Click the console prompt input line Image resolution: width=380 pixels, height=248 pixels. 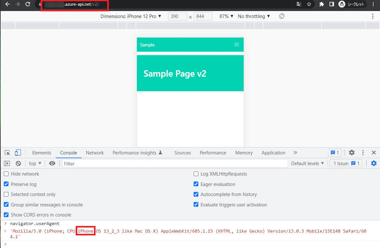pyautogui.click(x=190, y=244)
